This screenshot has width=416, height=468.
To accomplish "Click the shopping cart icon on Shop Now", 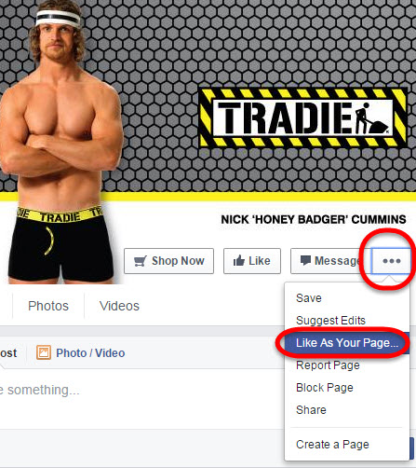I will click(x=140, y=261).
